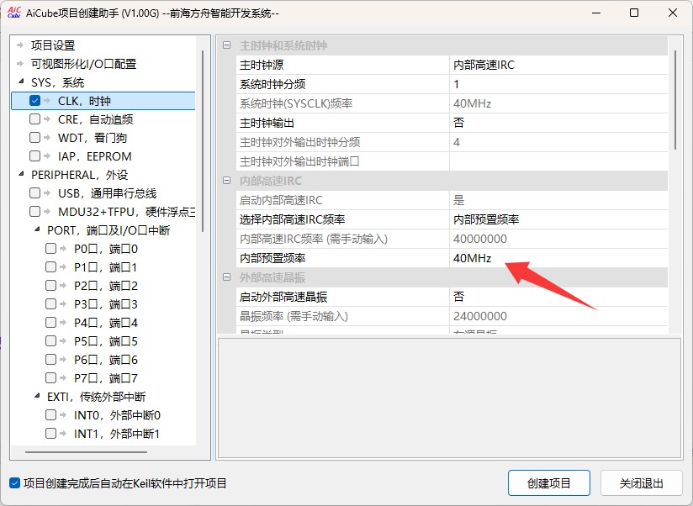Click the 内部高速IRC频率 value 40000000
This screenshot has height=506, width=693.
[x=558, y=239]
